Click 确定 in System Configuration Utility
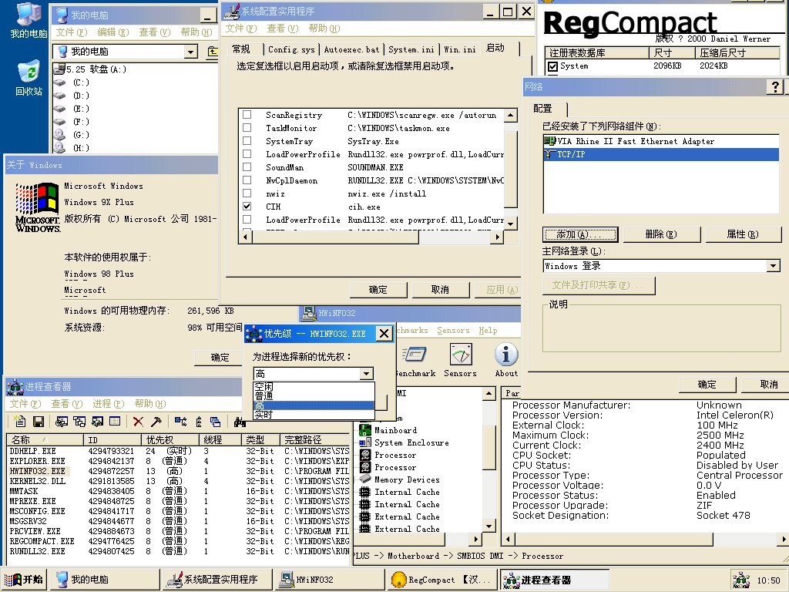This screenshot has width=789, height=592. (x=378, y=290)
